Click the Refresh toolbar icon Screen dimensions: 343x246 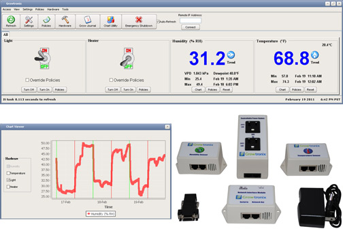[11, 22]
